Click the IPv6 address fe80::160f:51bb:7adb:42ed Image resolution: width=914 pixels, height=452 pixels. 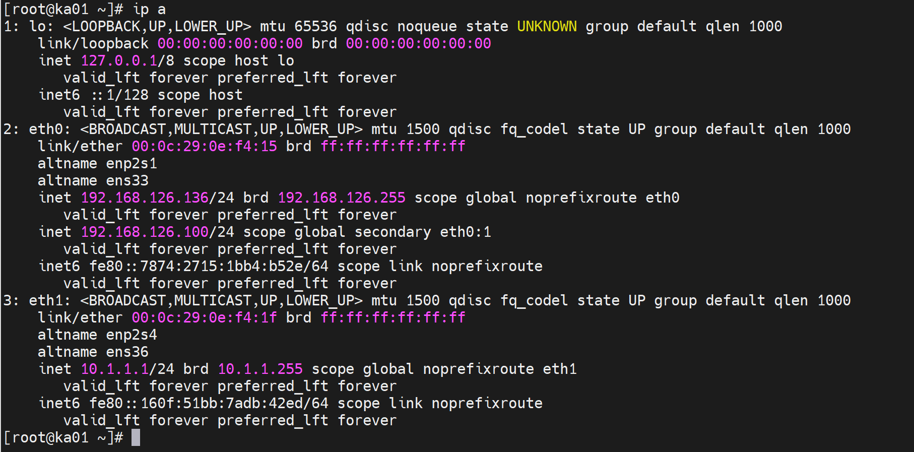200,403
